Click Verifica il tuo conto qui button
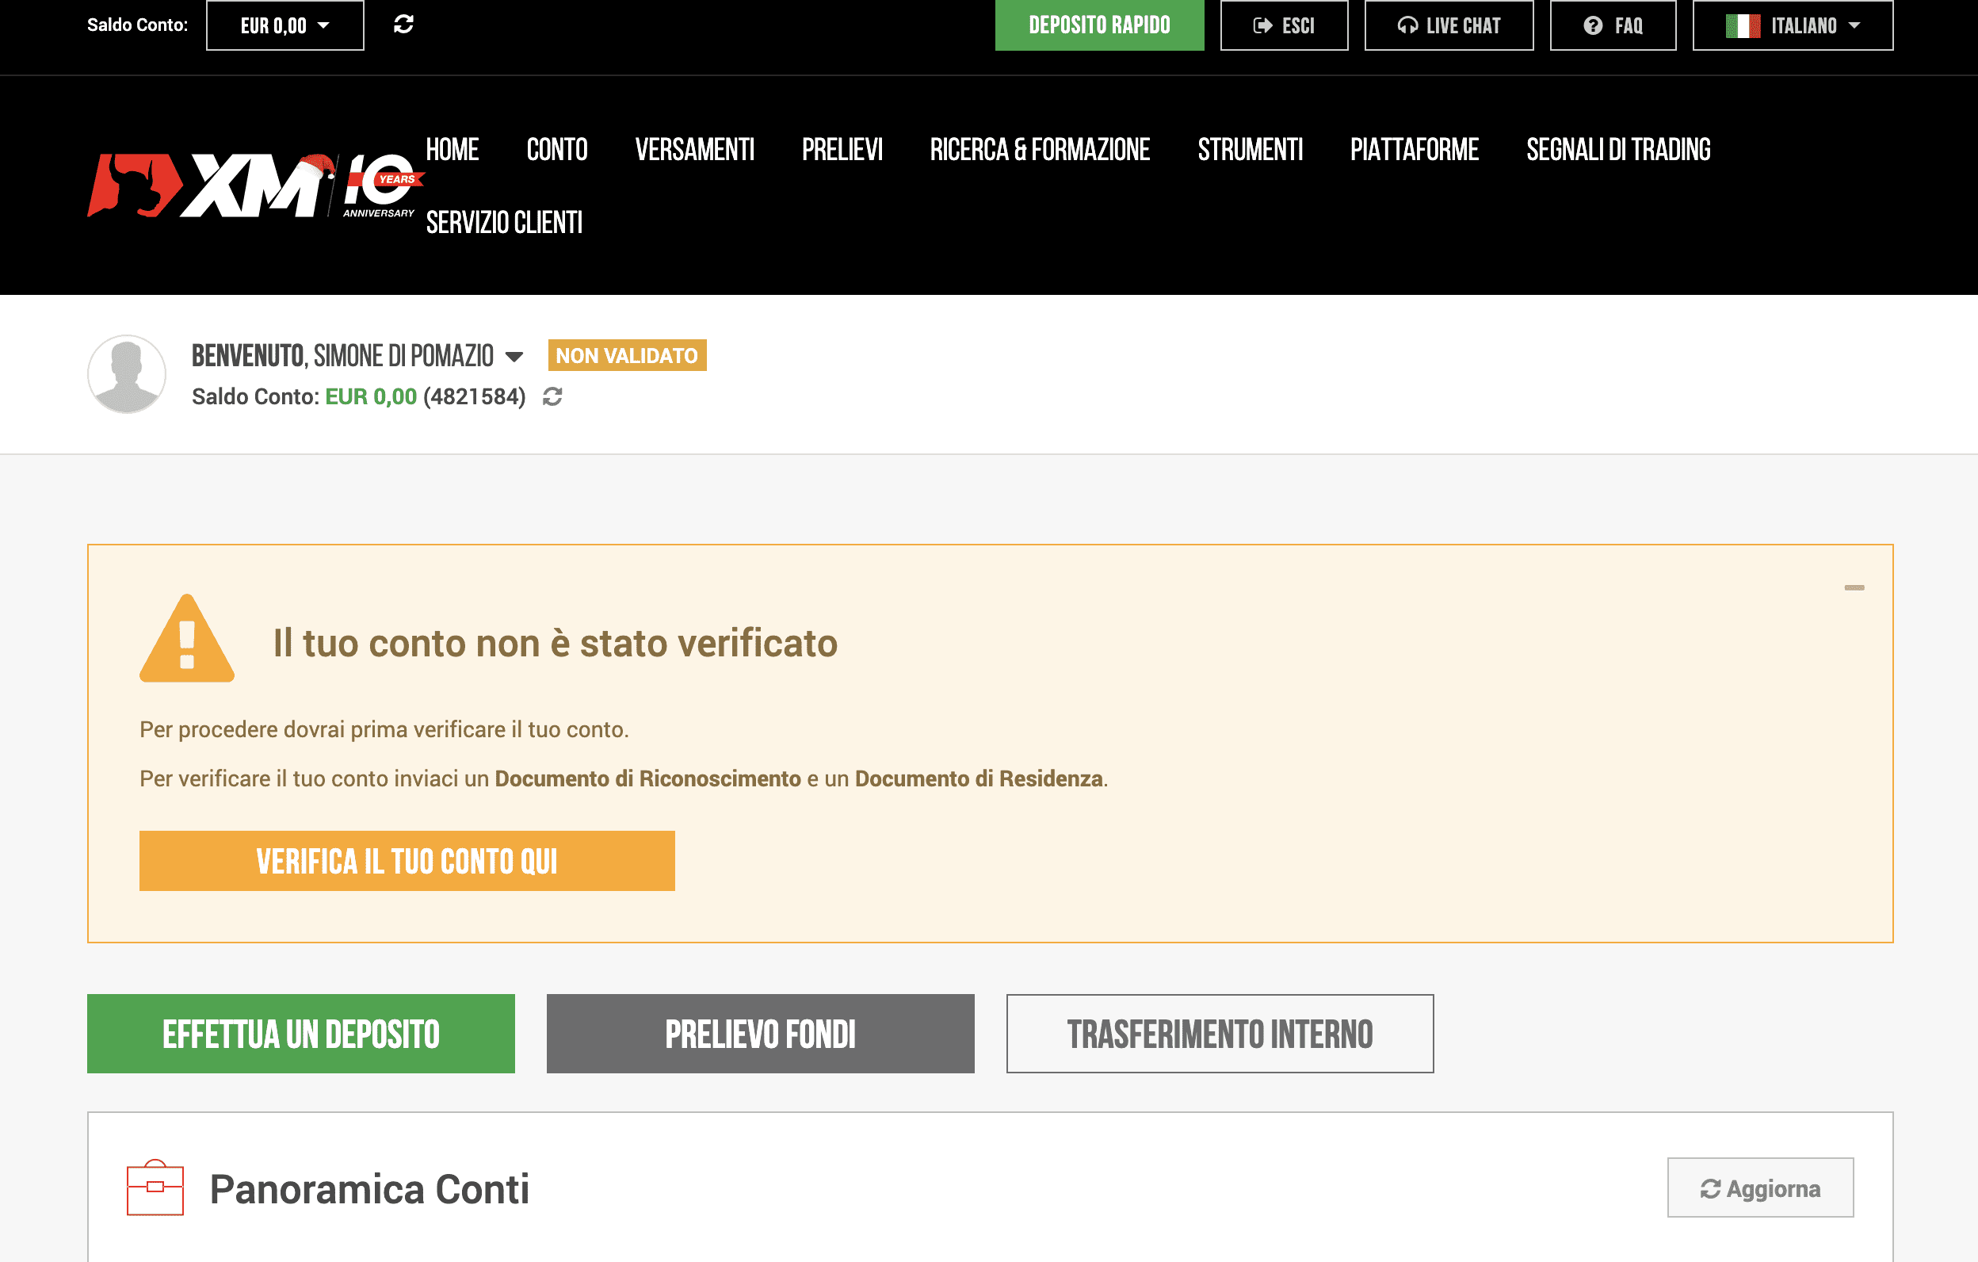1978x1262 pixels. coord(407,860)
